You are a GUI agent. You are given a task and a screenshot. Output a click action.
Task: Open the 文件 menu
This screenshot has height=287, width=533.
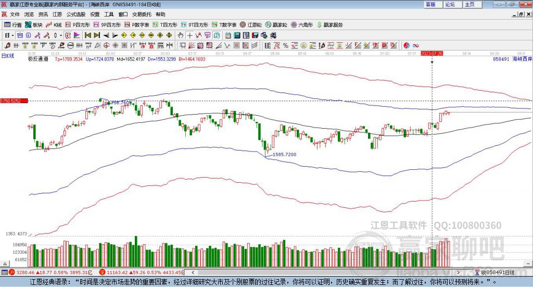pyautogui.click(x=15, y=14)
